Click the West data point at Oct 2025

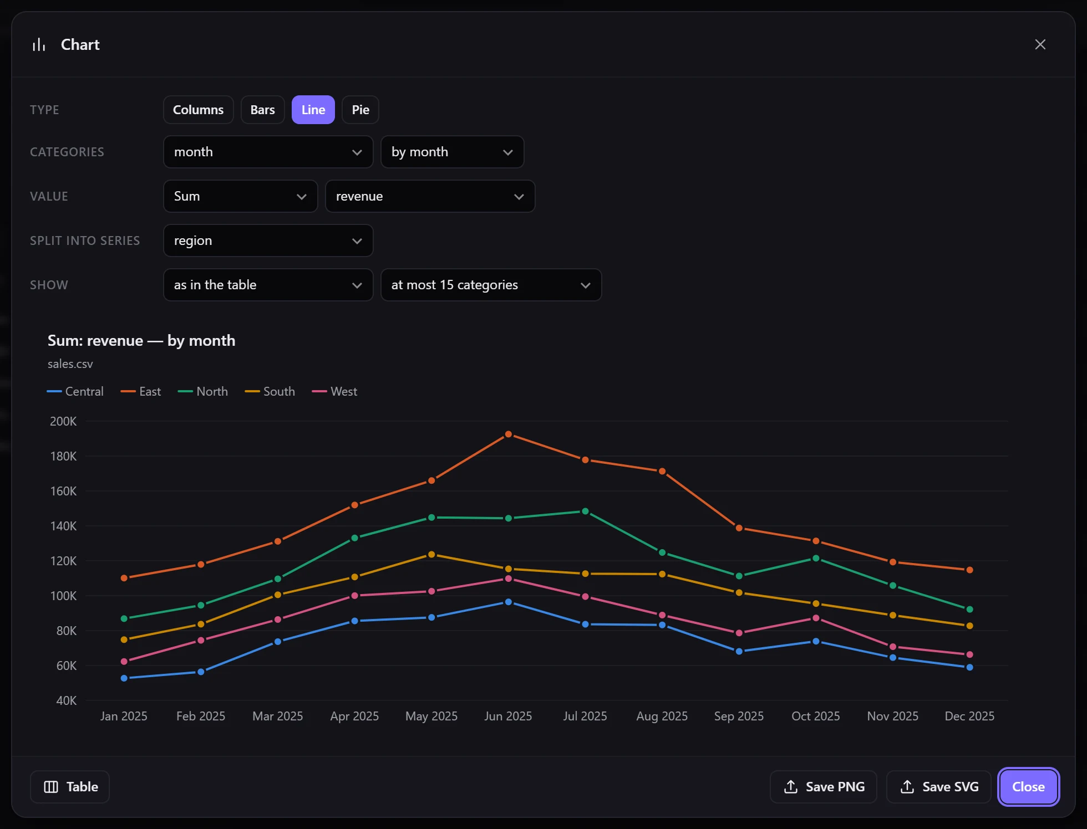click(x=816, y=618)
